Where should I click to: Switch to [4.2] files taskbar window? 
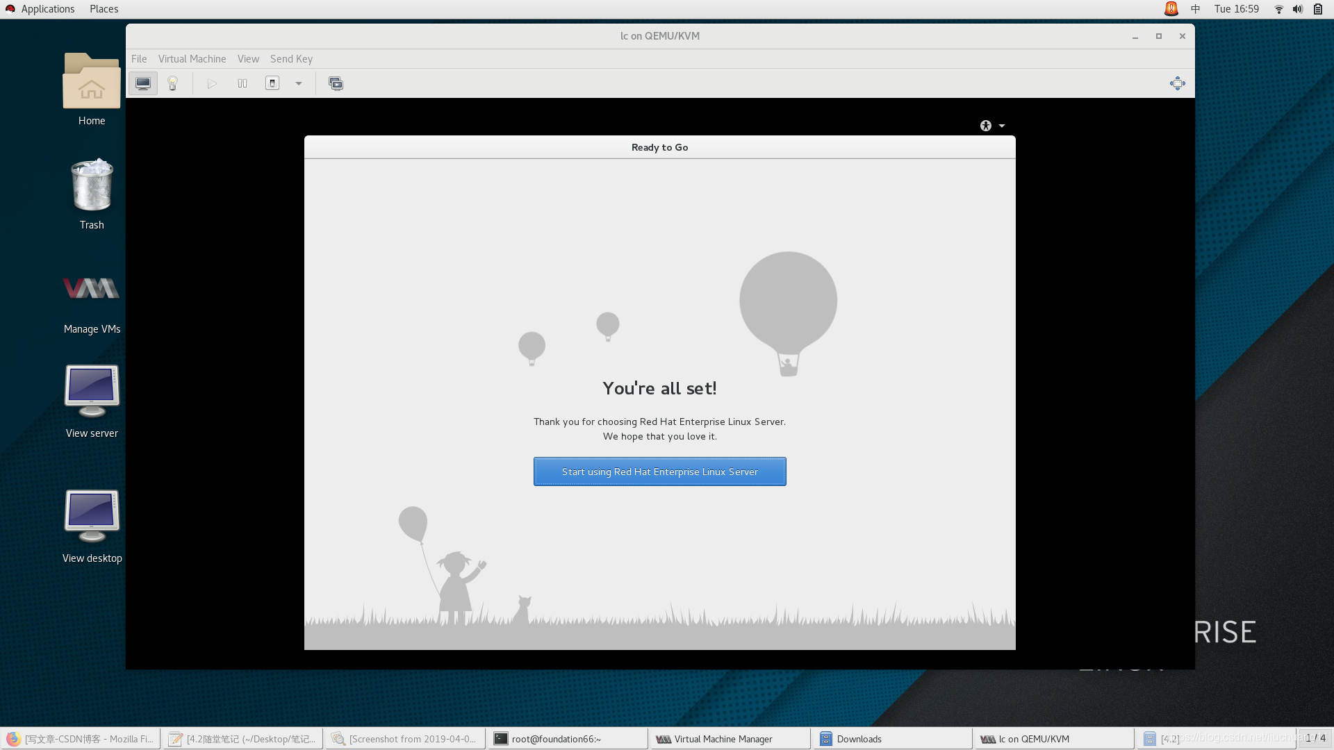pyautogui.click(x=1217, y=739)
